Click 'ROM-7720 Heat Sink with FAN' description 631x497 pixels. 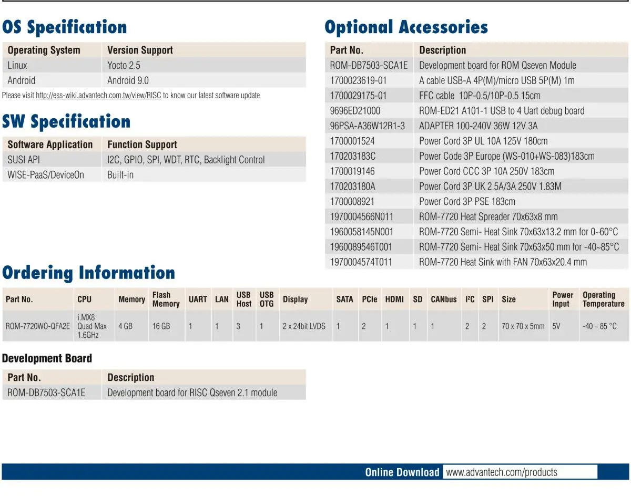coord(503,262)
